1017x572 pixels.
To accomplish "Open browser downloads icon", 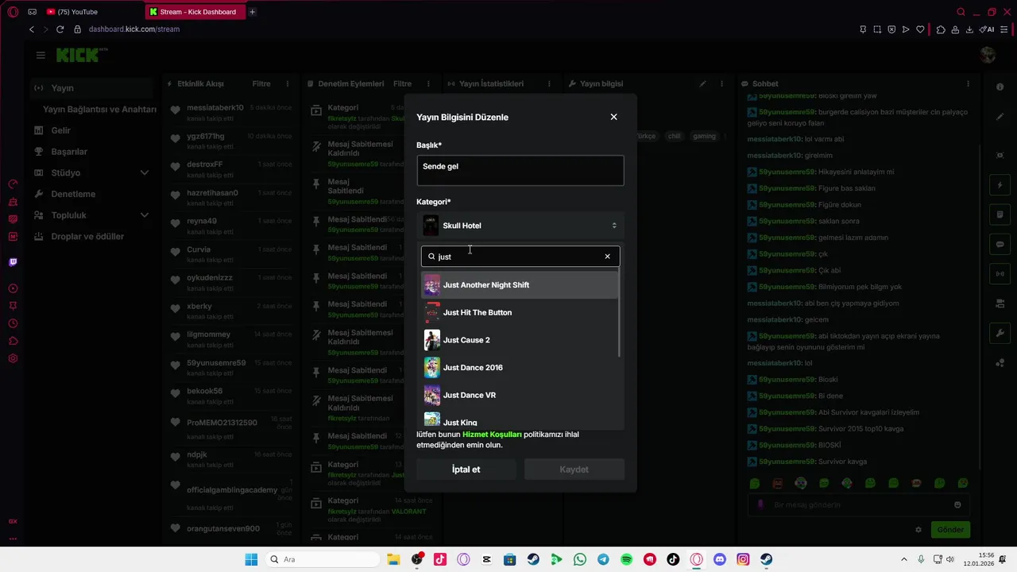I will tap(969, 29).
